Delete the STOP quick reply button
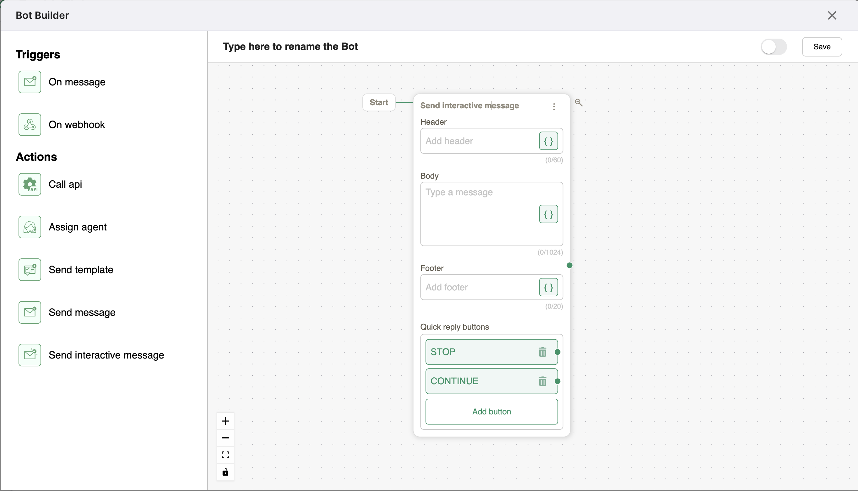Screen dimensions: 858x491 click(x=542, y=352)
